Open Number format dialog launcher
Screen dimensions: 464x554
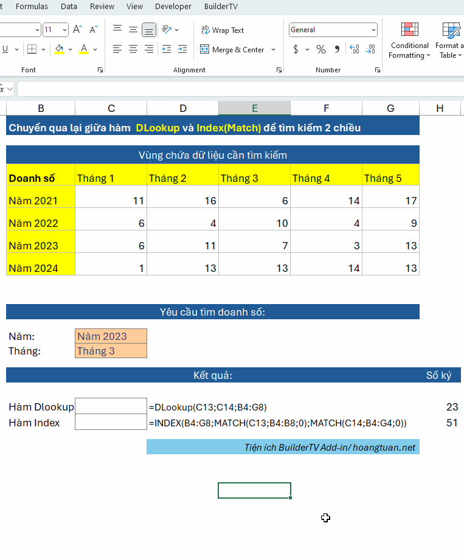(x=378, y=70)
